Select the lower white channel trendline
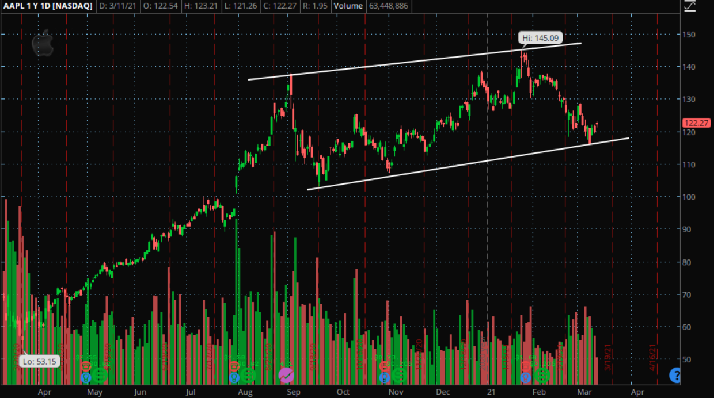The width and height of the screenshot is (714, 398). [468, 163]
